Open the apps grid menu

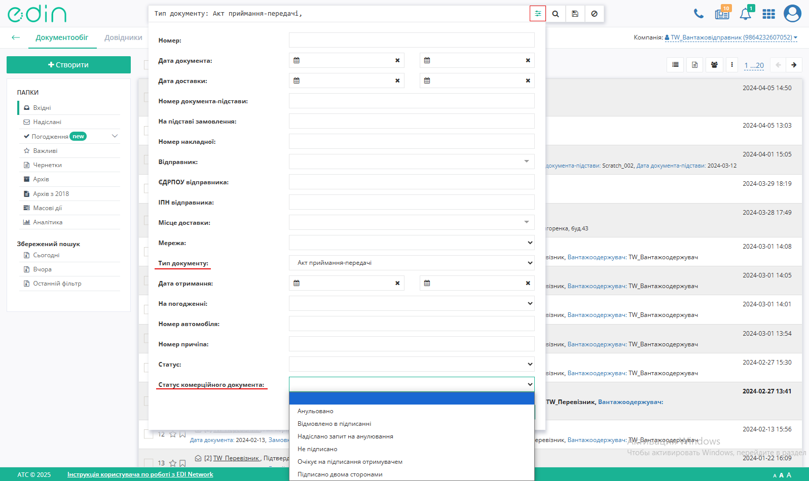769,14
